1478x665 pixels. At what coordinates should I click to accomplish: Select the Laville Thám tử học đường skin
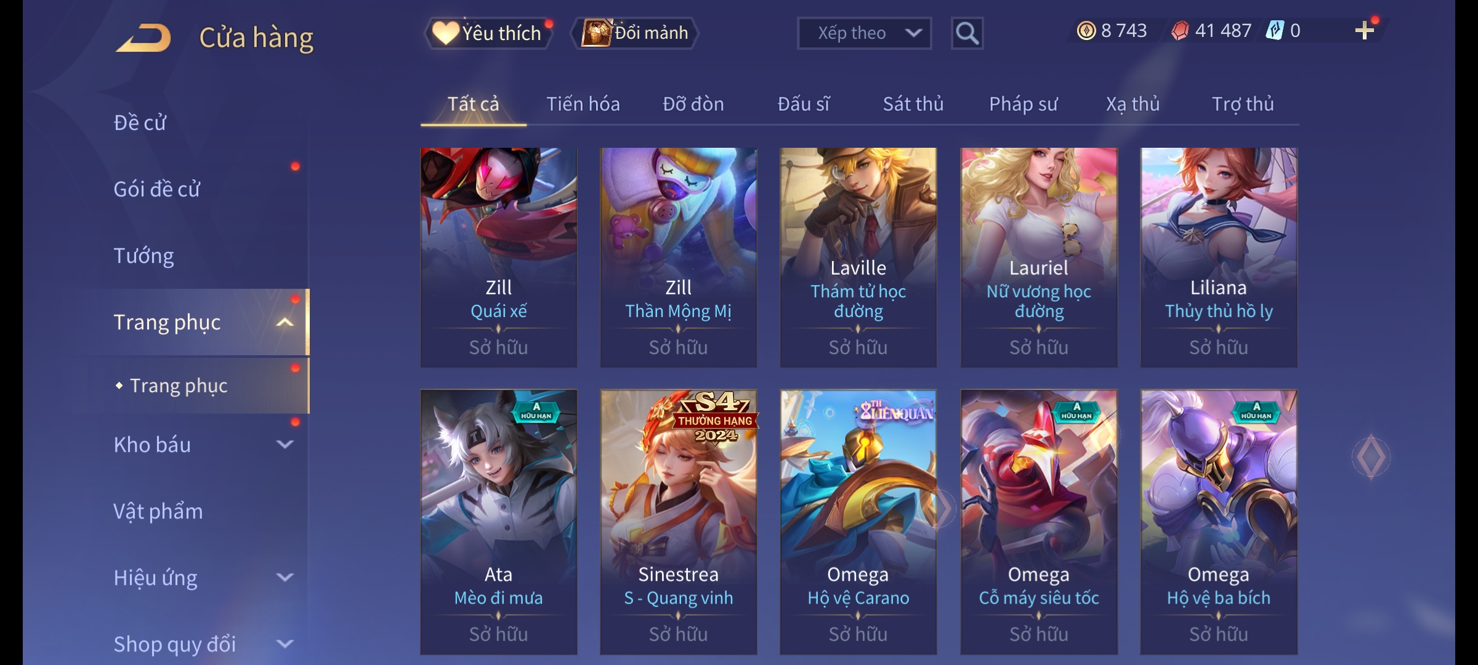pyautogui.click(x=858, y=257)
